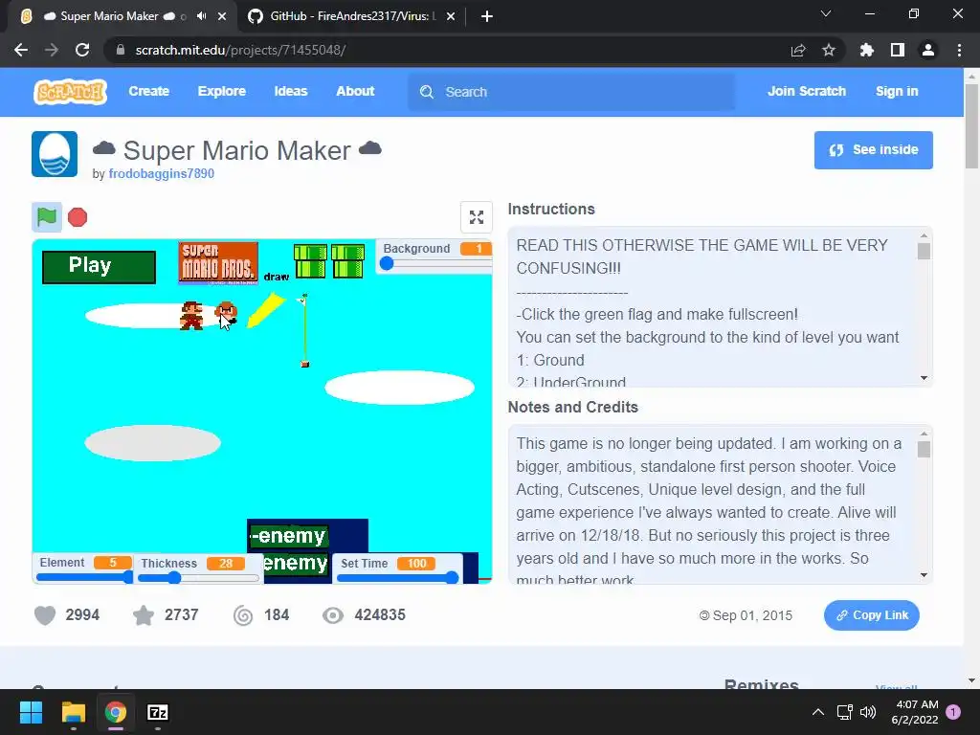Click Join Scratch
Image resolution: width=980 pixels, height=735 pixels.
(x=806, y=91)
